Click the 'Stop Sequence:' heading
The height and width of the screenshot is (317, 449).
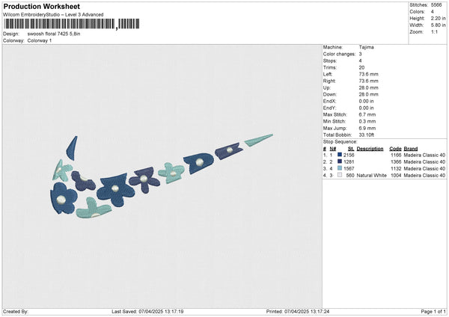pyautogui.click(x=340, y=142)
